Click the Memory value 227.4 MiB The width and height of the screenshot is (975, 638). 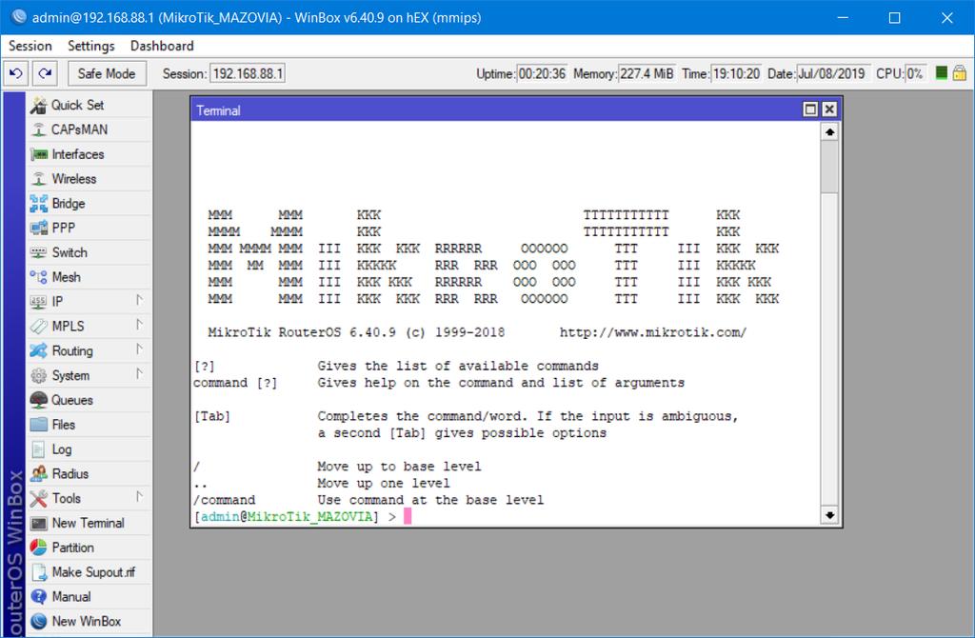(647, 73)
